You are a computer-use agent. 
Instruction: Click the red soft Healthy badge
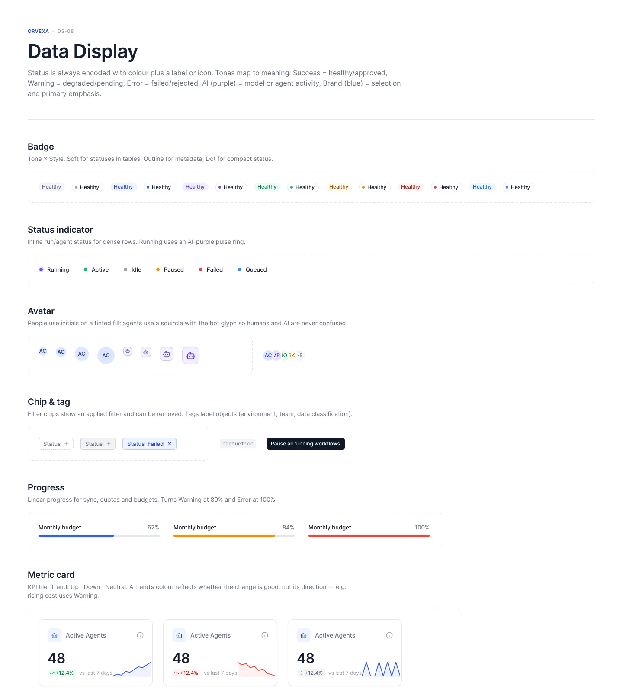pyautogui.click(x=411, y=187)
